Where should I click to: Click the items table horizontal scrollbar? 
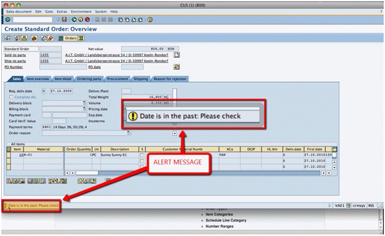pyautogui.click(x=198, y=173)
